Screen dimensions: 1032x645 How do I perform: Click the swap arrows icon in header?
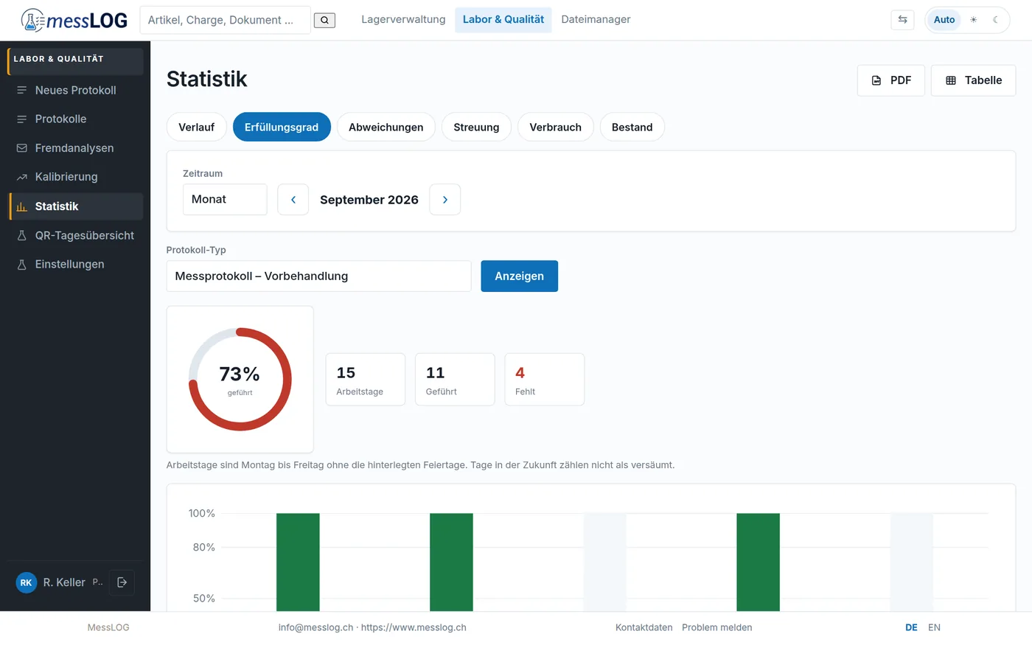tap(902, 20)
